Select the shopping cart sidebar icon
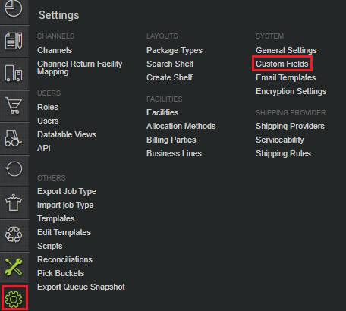346x311 pixels. click(x=14, y=106)
